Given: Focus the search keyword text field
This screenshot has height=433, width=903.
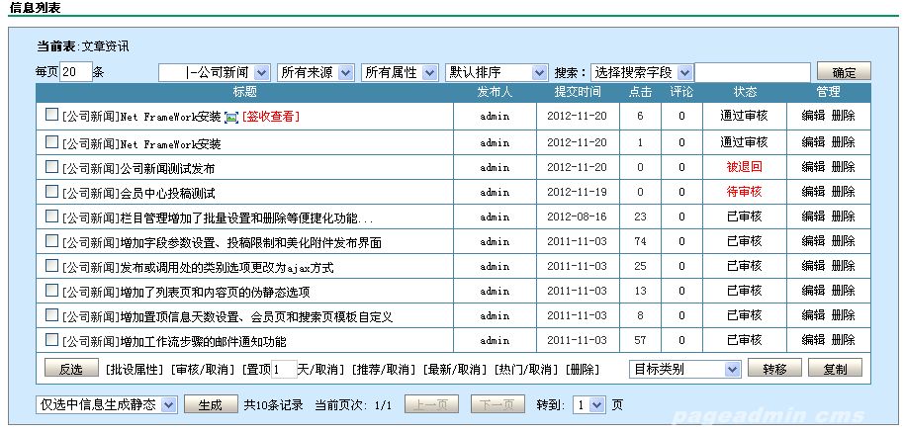Looking at the screenshot, I should pyautogui.click(x=753, y=72).
